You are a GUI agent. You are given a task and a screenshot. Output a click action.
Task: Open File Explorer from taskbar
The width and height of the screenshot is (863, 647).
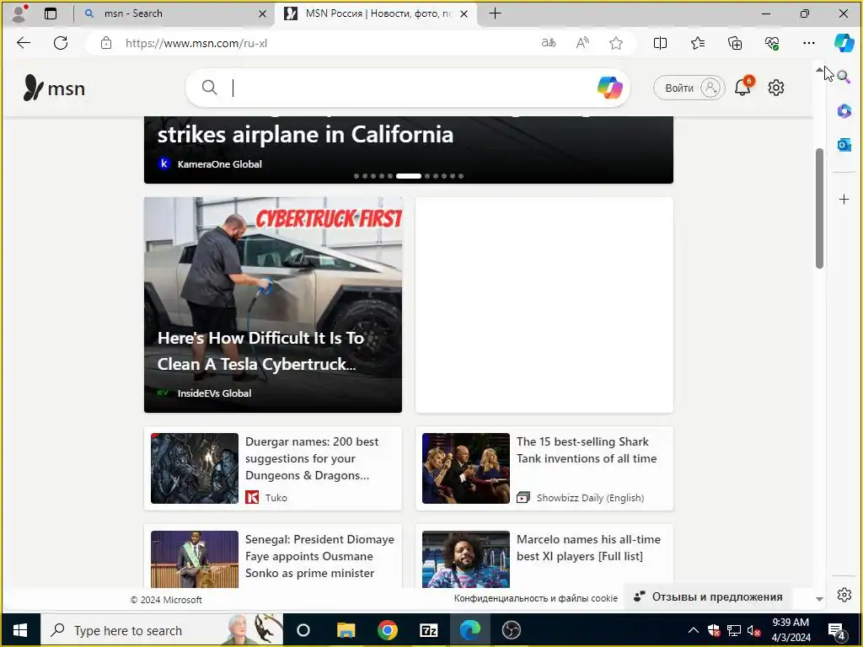tap(346, 630)
